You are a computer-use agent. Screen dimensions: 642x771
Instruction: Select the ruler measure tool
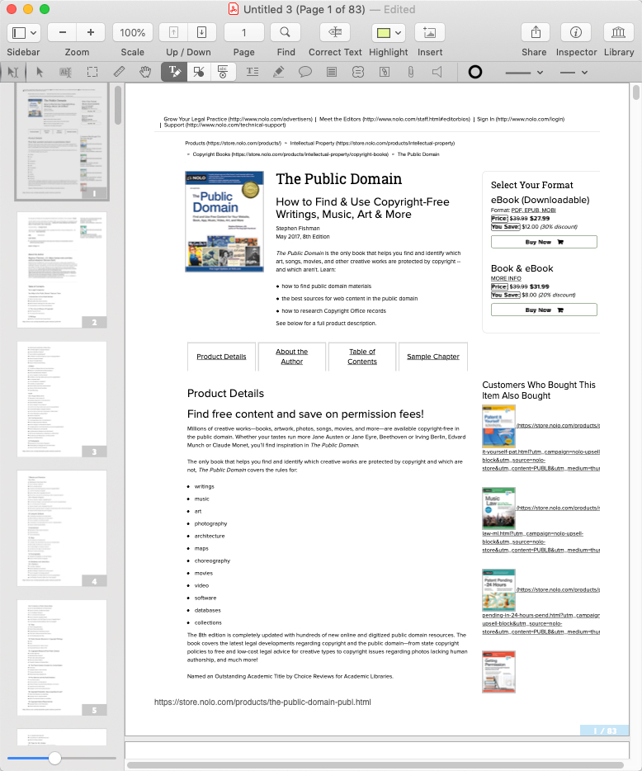[x=119, y=73]
